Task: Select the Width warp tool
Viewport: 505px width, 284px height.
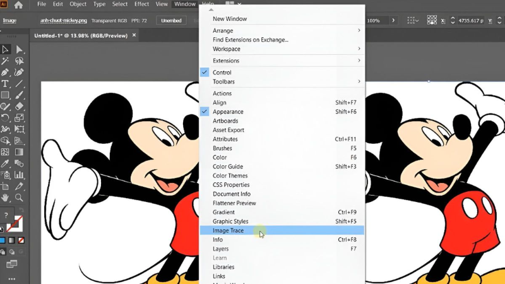Action: pyautogui.click(x=5, y=129)
